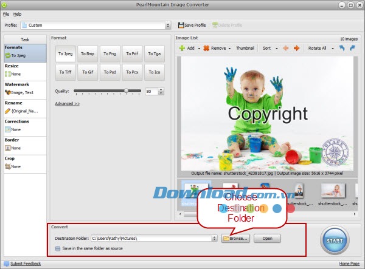Choose the To Pcx format button
The image size is (365, 269).
click(x=132, y=72)
